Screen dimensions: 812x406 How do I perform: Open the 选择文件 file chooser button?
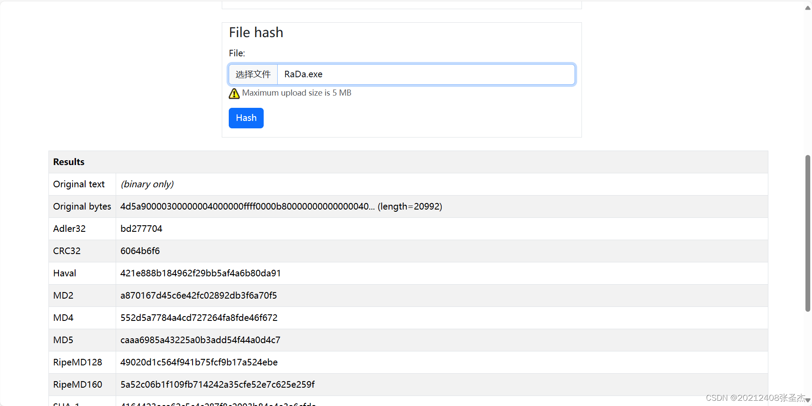253,74
